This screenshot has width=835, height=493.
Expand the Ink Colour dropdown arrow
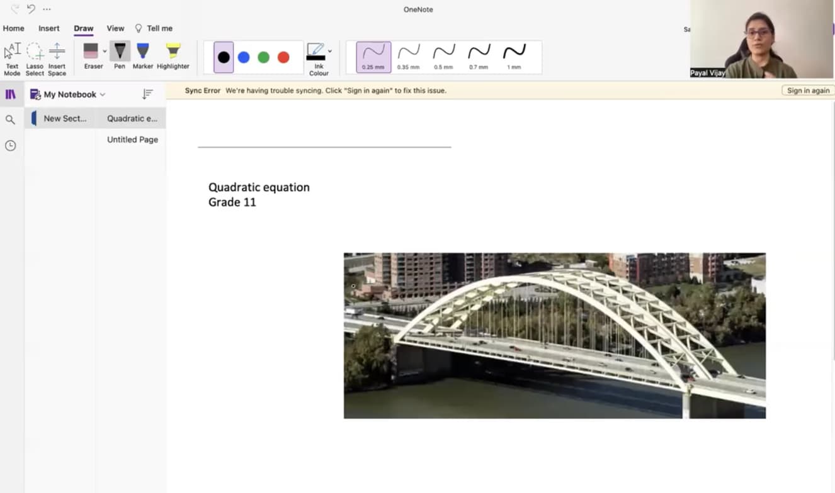point(330,52)
